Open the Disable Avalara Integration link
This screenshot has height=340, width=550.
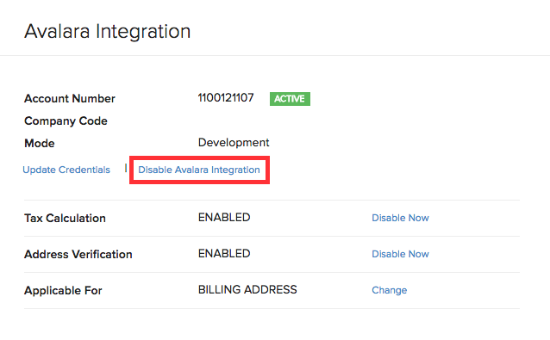tap(199, 170)
